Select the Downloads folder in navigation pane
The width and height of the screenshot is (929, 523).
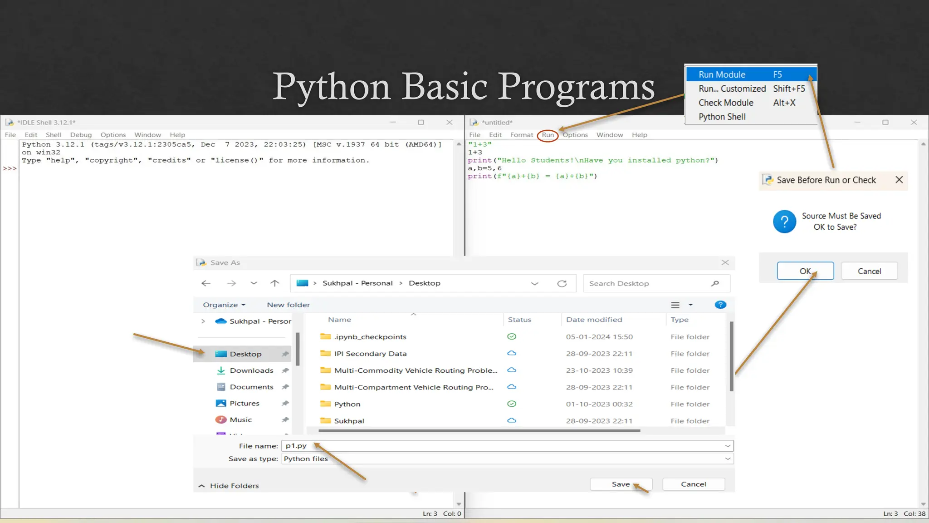click(x=251, y=370)
